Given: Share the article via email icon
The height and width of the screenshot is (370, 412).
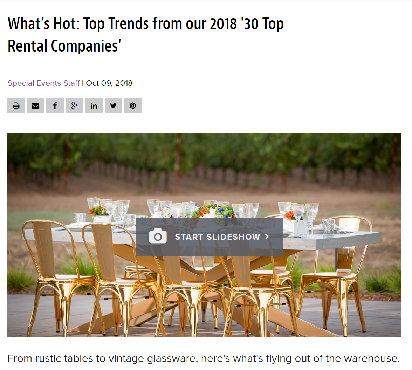Looking at the screenshot, I should [x=35, y=105].
